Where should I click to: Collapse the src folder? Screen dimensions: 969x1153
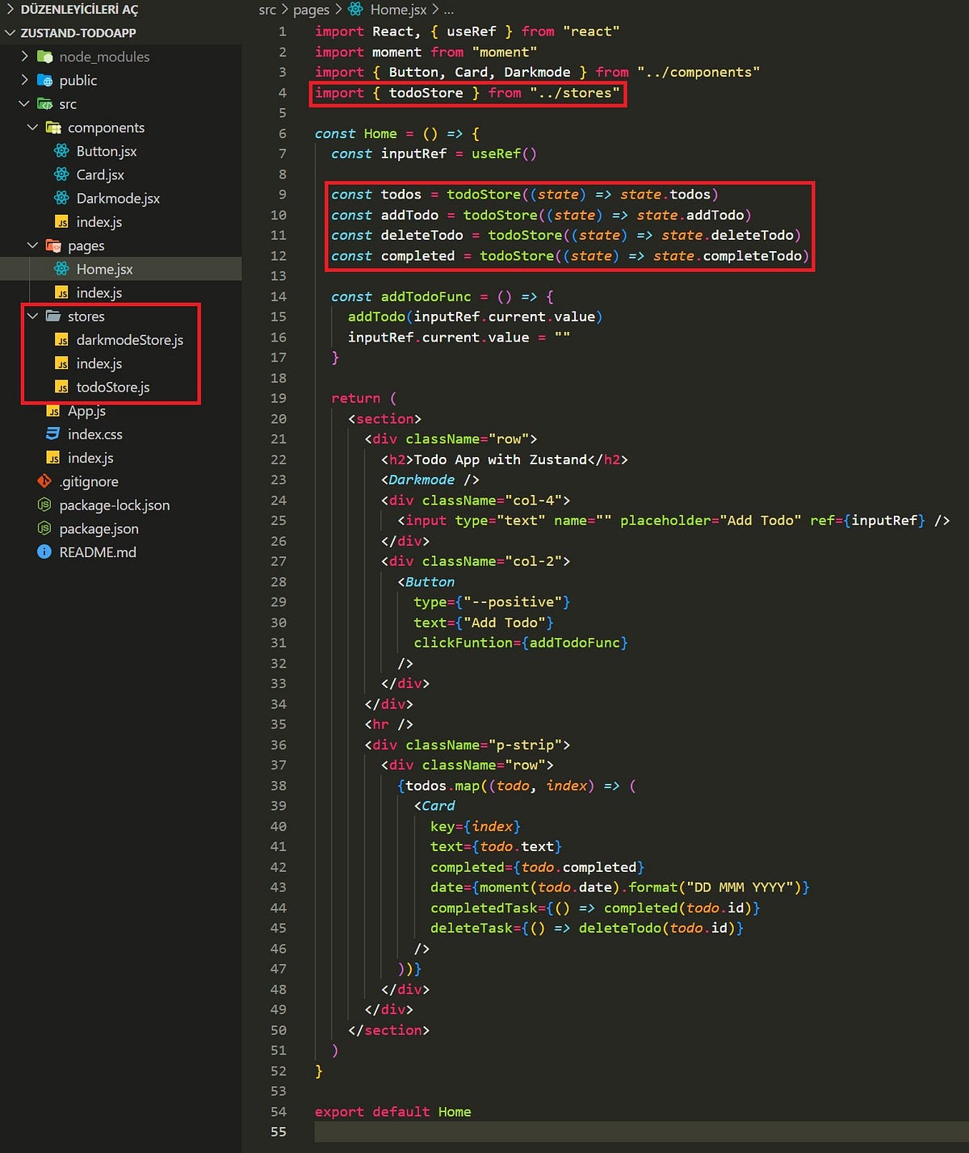coord(23,103)
